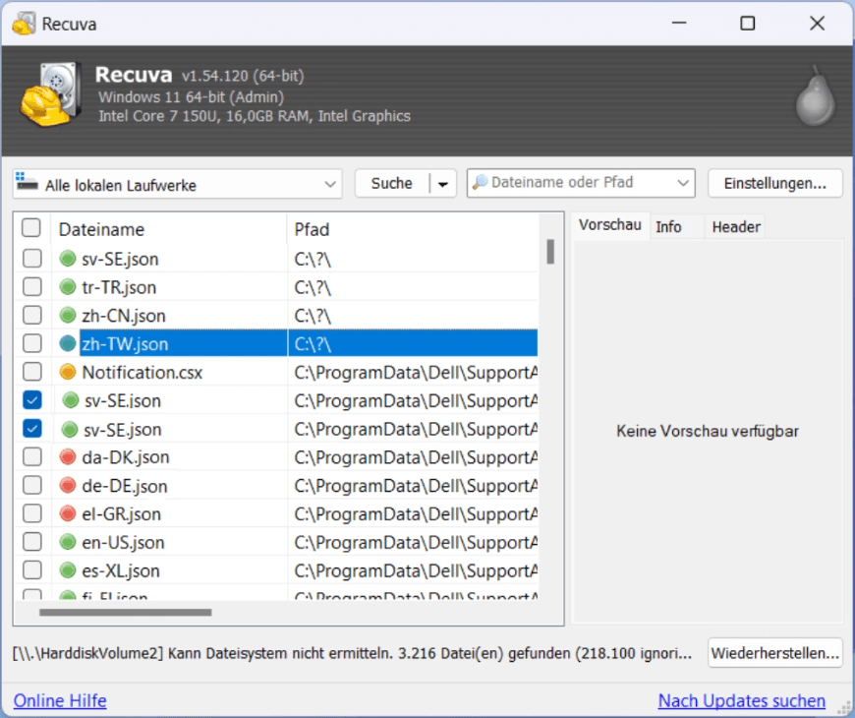Click the orange status dot of Notification.csx
Viewport: 855px width, 718px height.
click(x=68, y=372)
